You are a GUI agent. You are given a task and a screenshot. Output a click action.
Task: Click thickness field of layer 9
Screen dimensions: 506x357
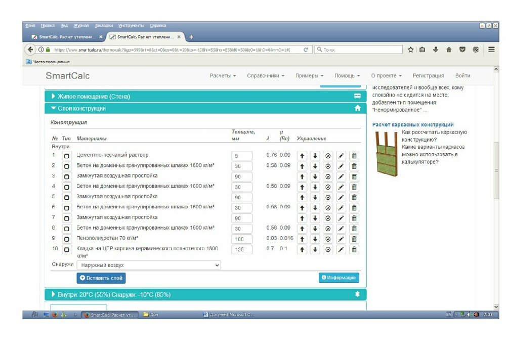tap(242, 239)
